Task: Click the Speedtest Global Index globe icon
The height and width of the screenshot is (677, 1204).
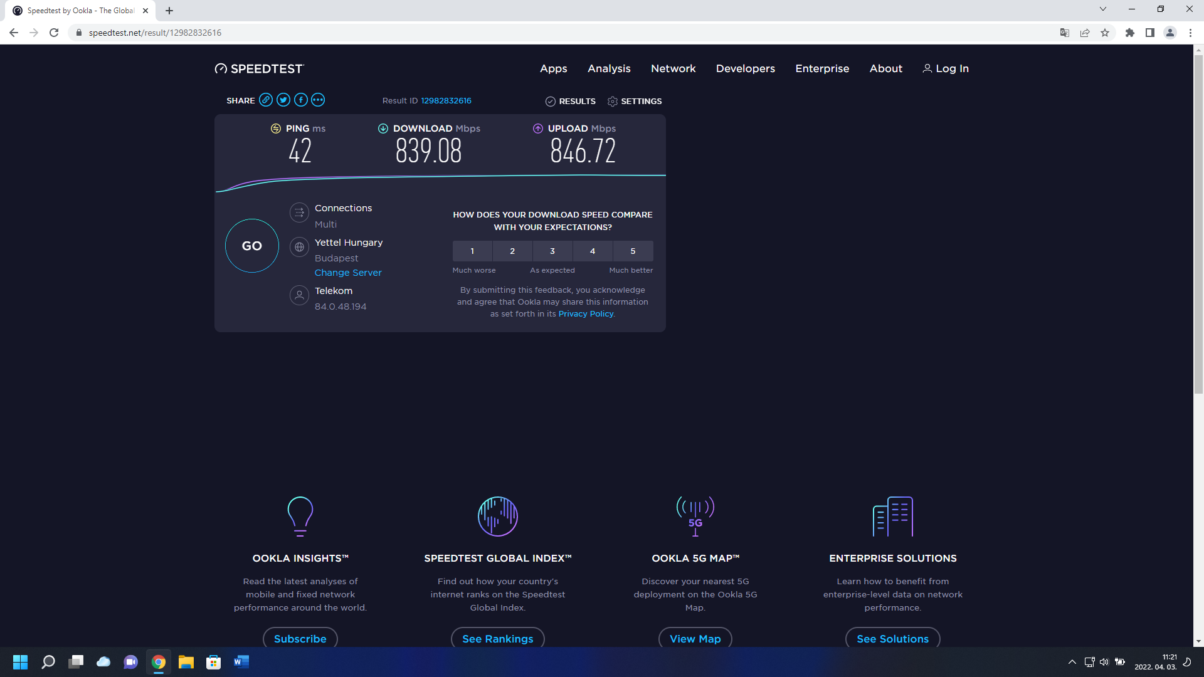Action: pos(498,517)
